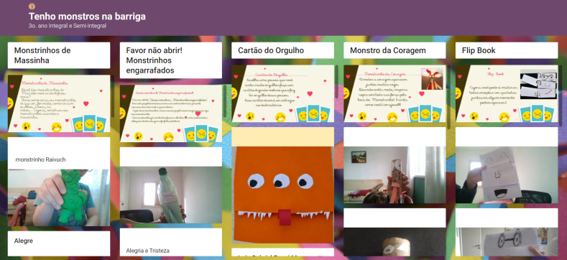Select the 'Monstro da Coragem' column header
Screen dimensions: 567x260
pyautogui.click(x=395, y=50)
